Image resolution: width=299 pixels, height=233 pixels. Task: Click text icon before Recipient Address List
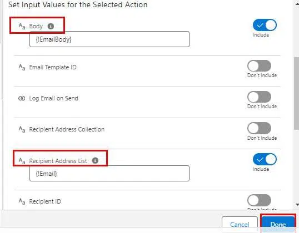(x=22, y=160)
